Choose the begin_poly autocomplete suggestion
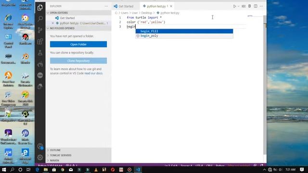 pos(184,36)
